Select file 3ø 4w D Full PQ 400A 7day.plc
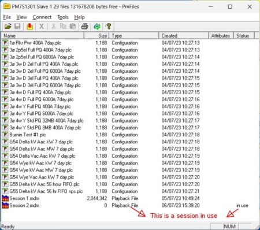 tap(40, 92)
